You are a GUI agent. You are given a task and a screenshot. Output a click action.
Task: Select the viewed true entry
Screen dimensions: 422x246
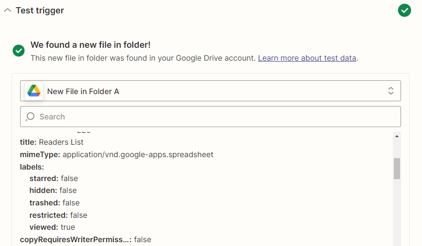[52, 227]
